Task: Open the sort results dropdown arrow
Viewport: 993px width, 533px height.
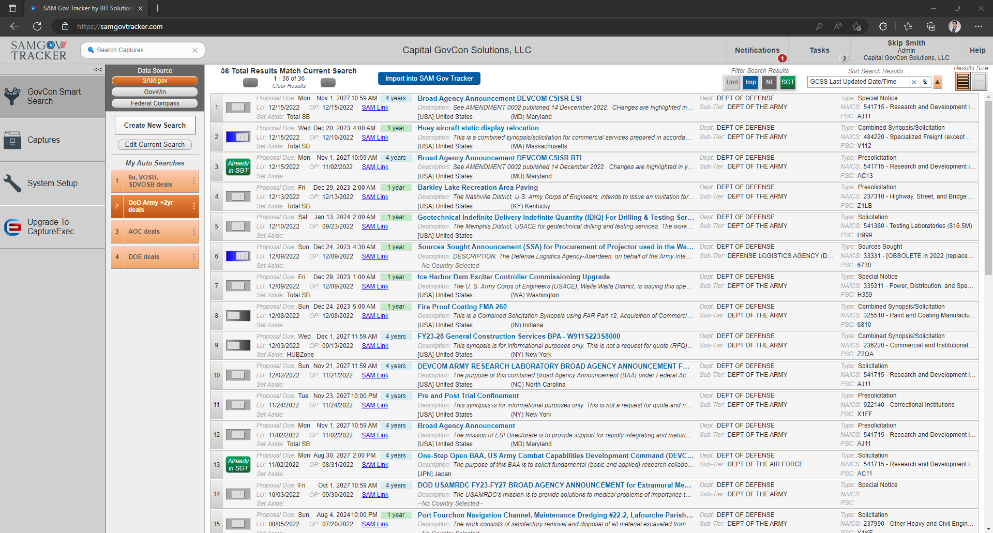Action: 925,82
